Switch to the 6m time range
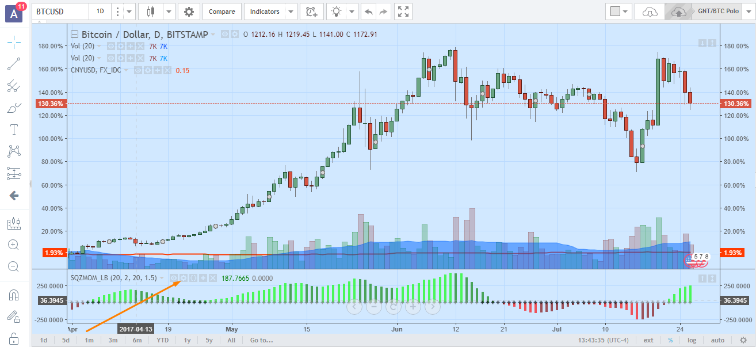 click(x=137, y=340)
